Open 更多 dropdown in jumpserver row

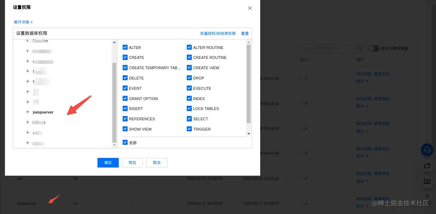[362, 206]
